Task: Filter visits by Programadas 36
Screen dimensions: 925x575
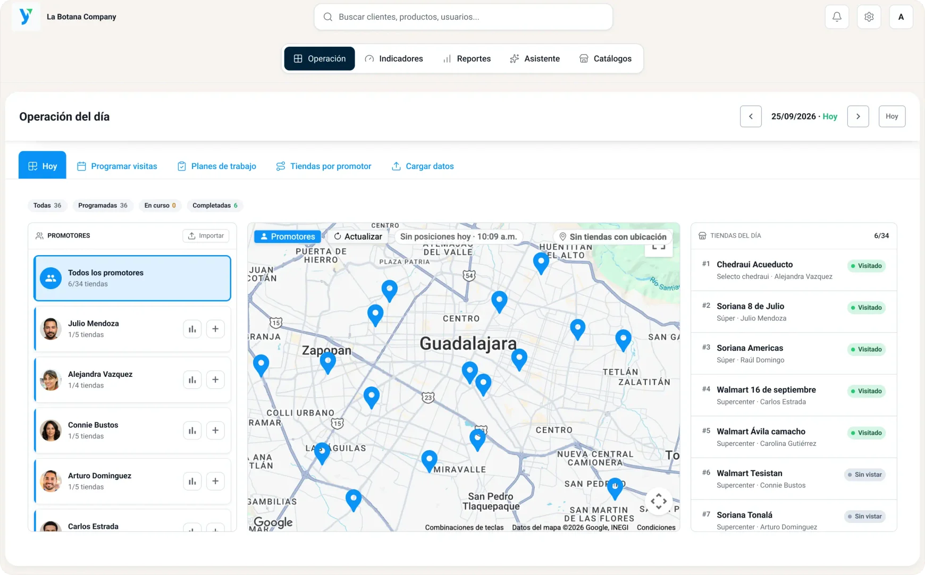Action: (103, 206)
